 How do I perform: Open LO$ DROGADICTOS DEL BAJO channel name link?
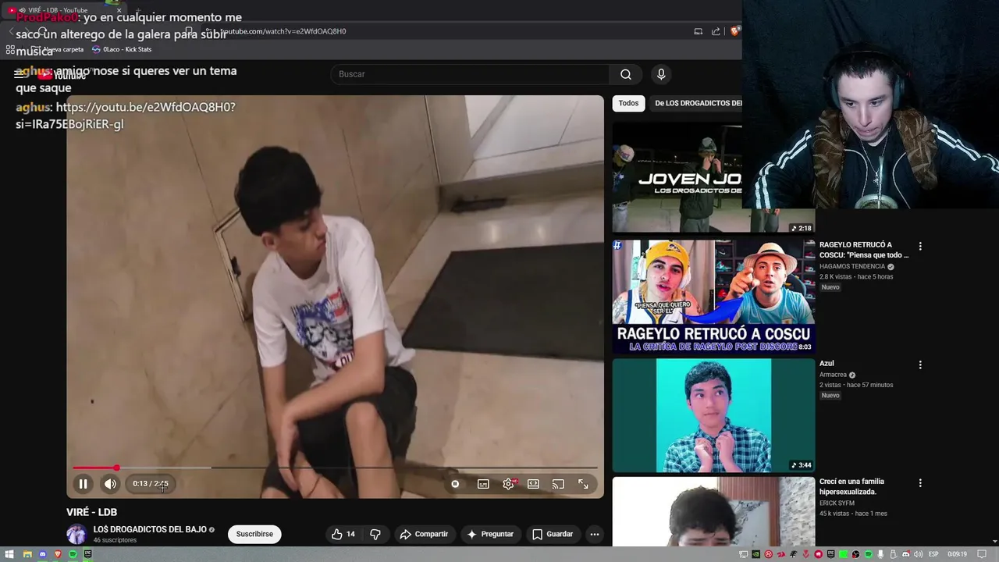point(150,529)
